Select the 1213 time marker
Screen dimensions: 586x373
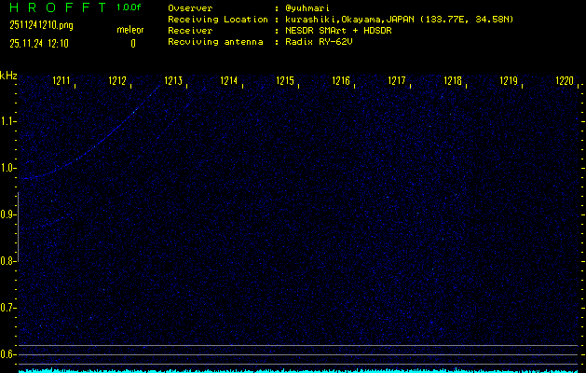click(173, 82)
